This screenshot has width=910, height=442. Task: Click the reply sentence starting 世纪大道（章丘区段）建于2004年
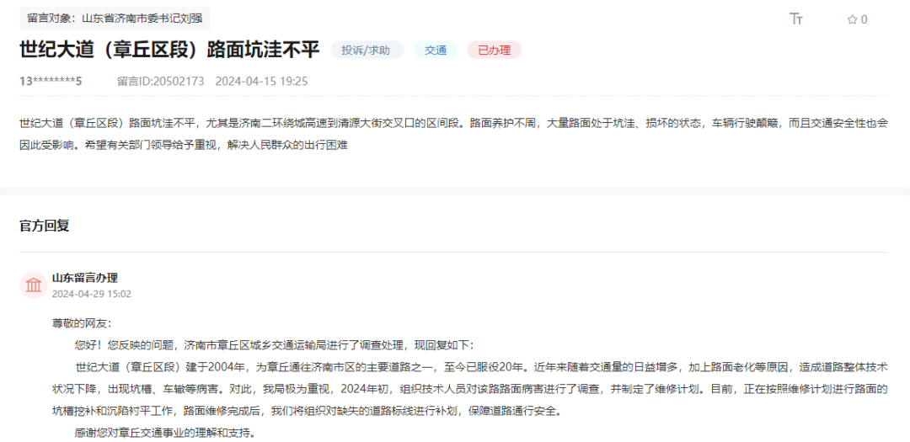469,389
